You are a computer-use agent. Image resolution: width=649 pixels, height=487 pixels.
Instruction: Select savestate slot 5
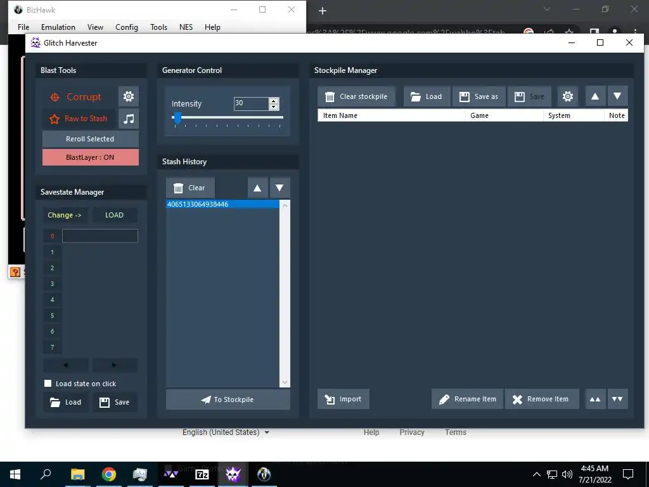(52, 316)
